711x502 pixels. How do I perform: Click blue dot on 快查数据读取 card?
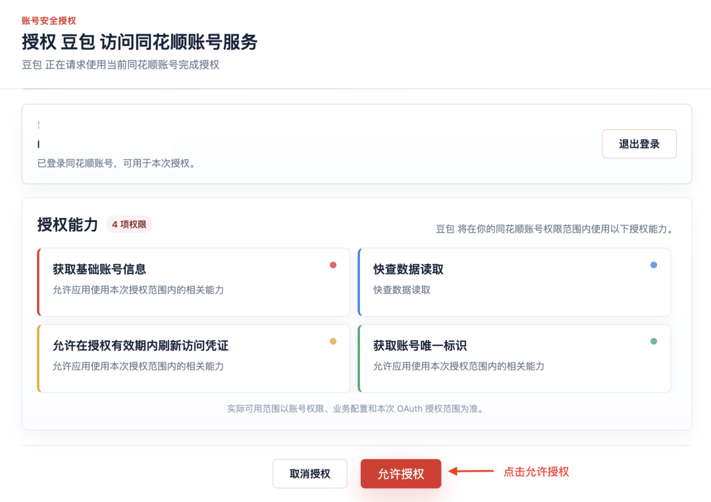coord(654,265)
